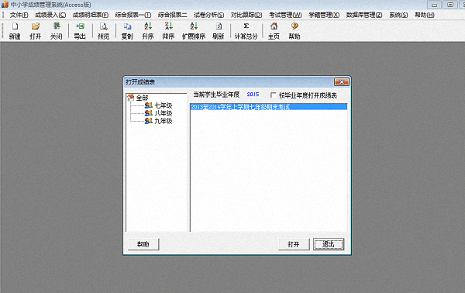Select 八年级 in the grade tree
Screen dimensions: 465x293
click(163, 113)
